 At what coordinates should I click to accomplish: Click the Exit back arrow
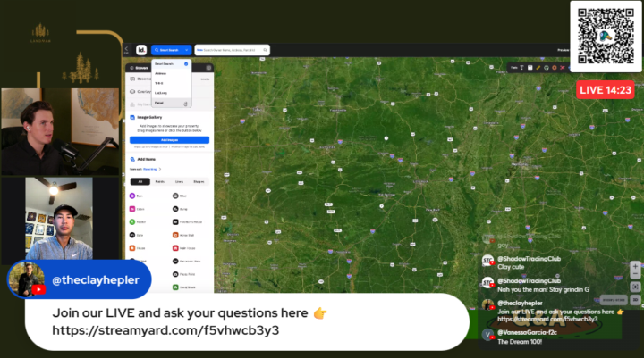coord(126,50)
